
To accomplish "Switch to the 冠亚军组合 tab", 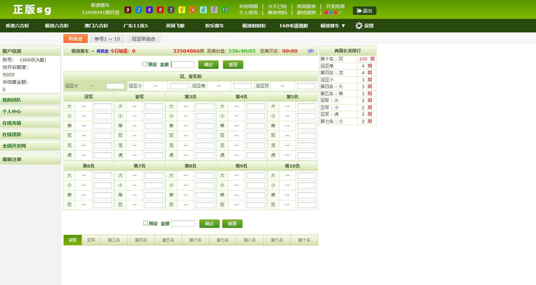I will coord(143,39).
